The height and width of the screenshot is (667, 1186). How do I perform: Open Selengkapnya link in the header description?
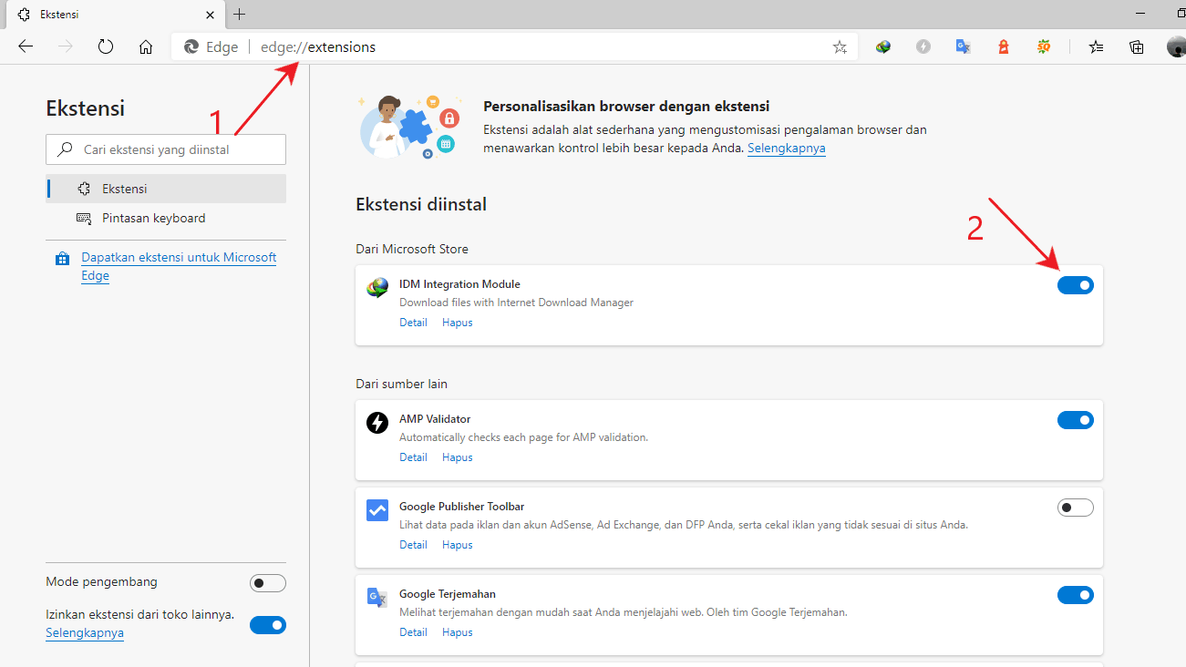tap(787, 148)
